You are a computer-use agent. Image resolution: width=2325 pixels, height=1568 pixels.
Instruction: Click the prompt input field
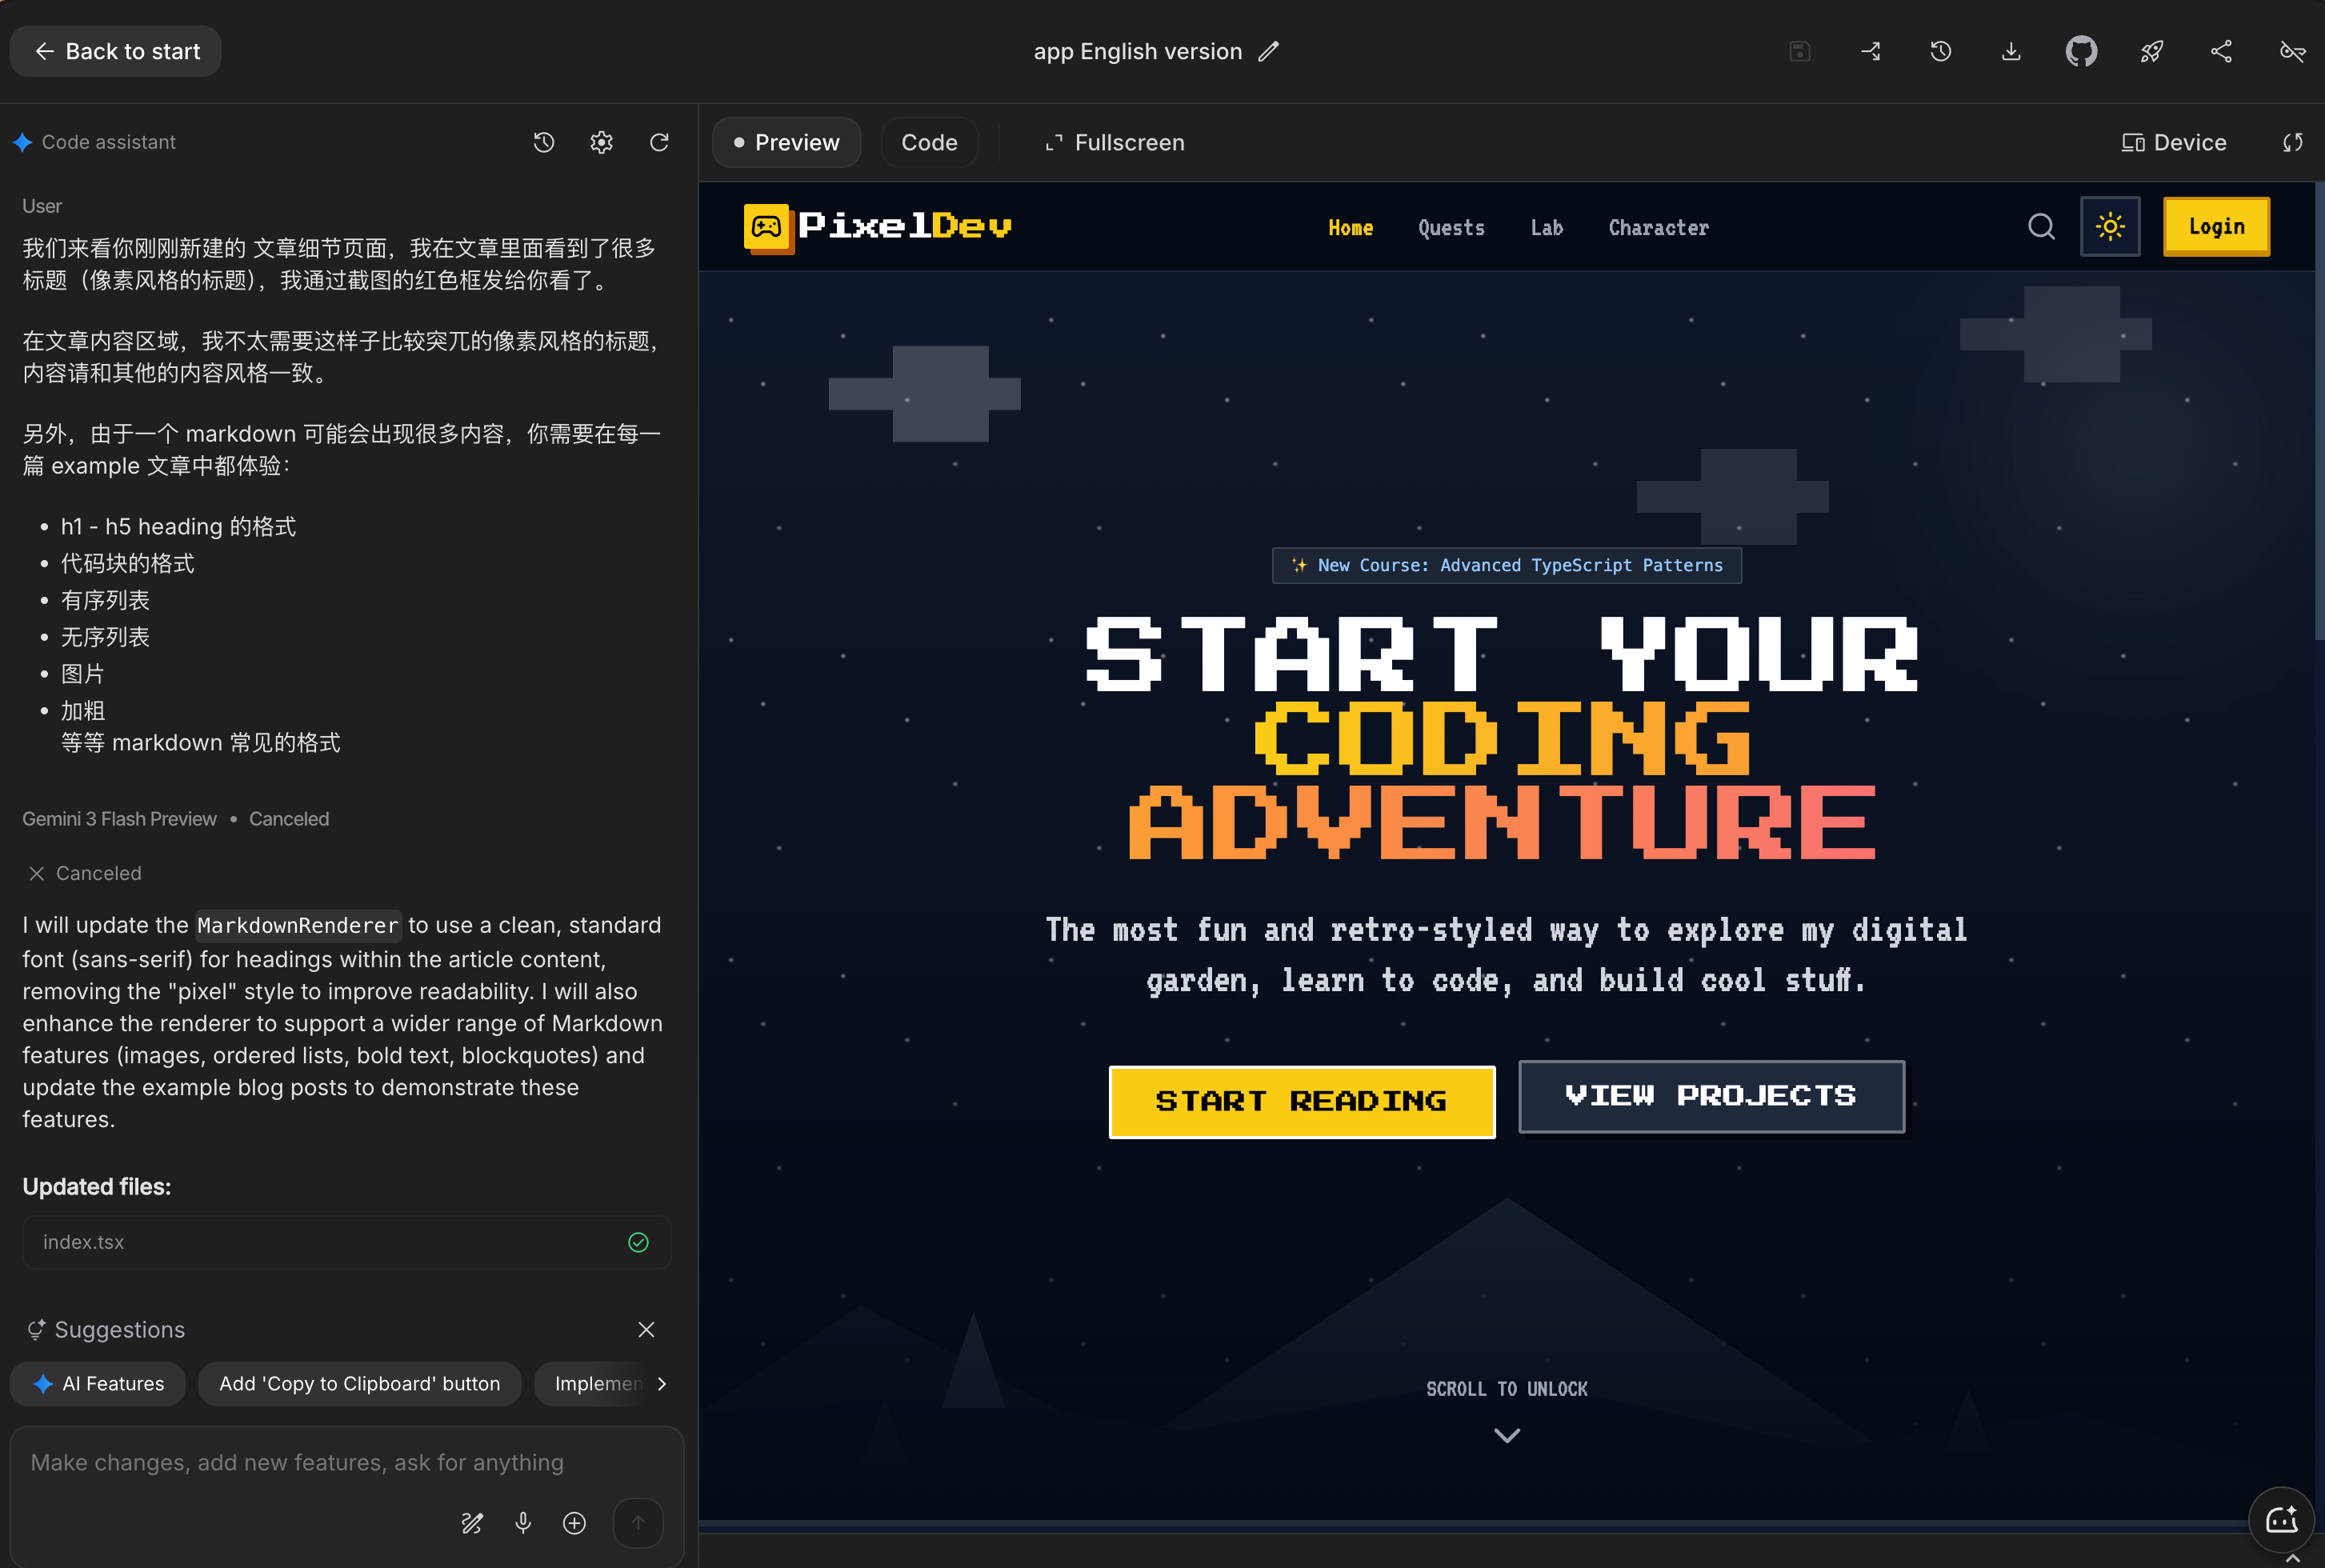tap(346, 1462)
